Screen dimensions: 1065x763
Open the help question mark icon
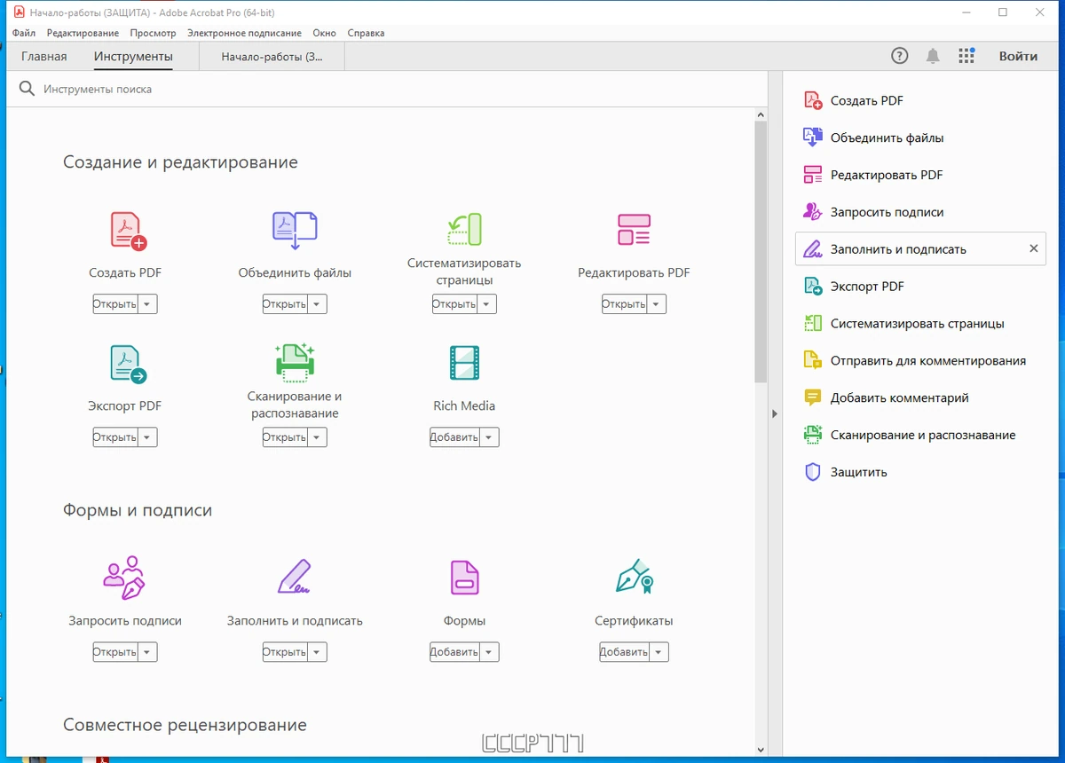[900, 56]
